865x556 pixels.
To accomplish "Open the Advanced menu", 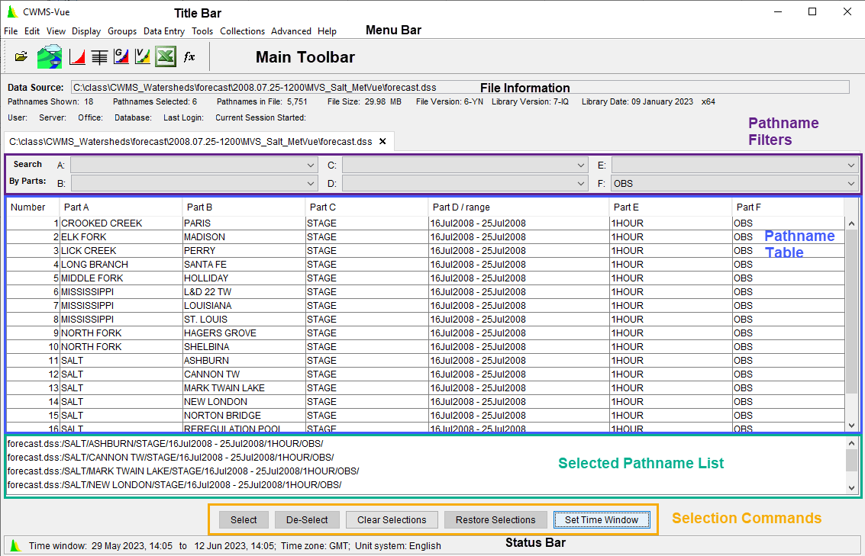I will pyautogui.click(x=291, y=31).
